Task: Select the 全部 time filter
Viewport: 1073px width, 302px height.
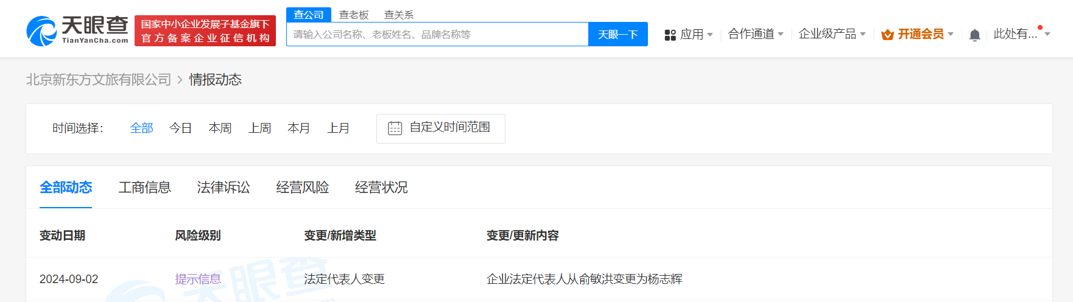Action: (141, 128)
